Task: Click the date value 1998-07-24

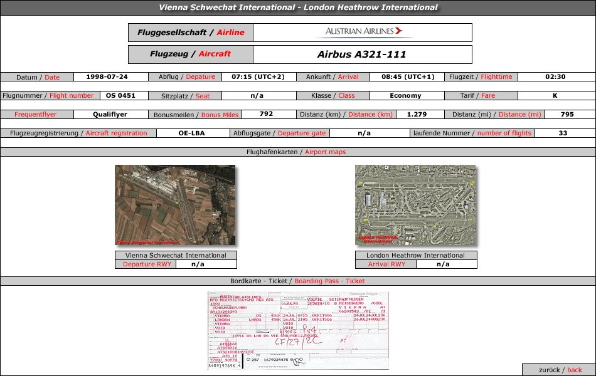Action: (107, 76)
